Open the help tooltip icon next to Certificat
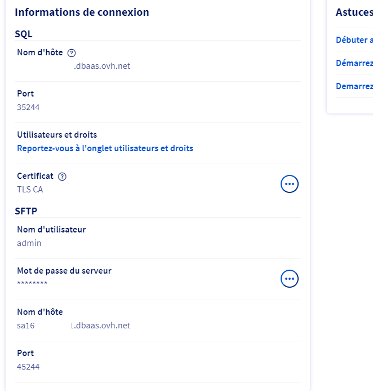 click(x=62, y=177)
